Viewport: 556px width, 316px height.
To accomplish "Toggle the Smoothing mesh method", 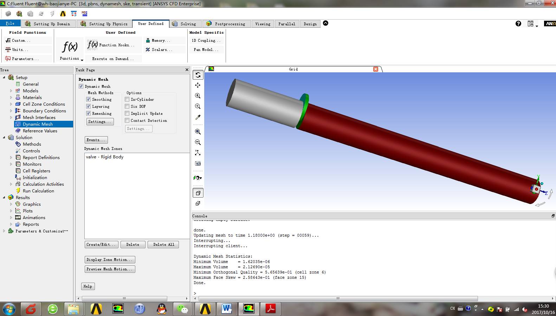I will (89, 99).
